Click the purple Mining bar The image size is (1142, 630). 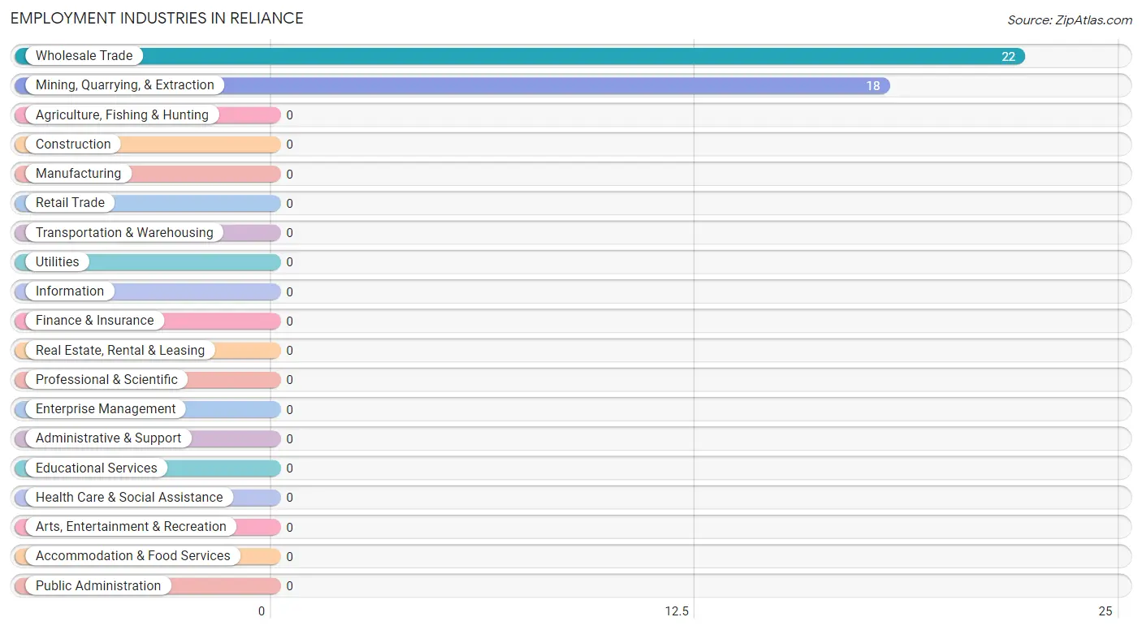452,85
